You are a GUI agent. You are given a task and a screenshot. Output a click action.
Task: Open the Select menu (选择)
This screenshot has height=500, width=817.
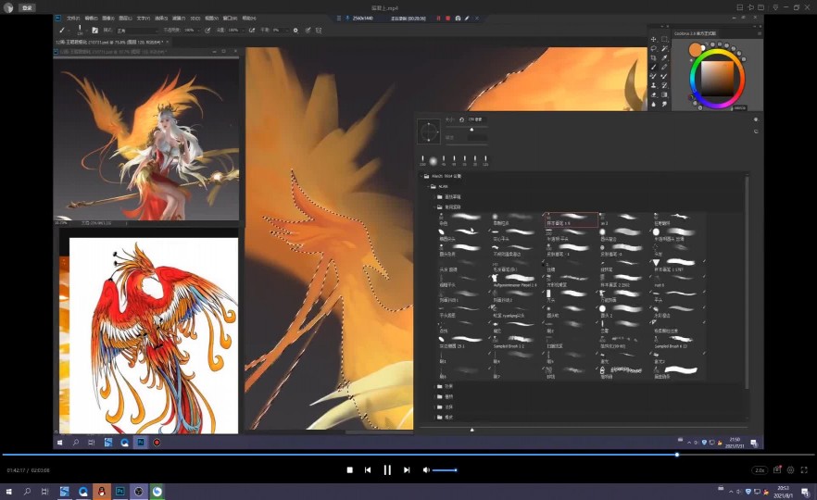(x=160, y=19)
